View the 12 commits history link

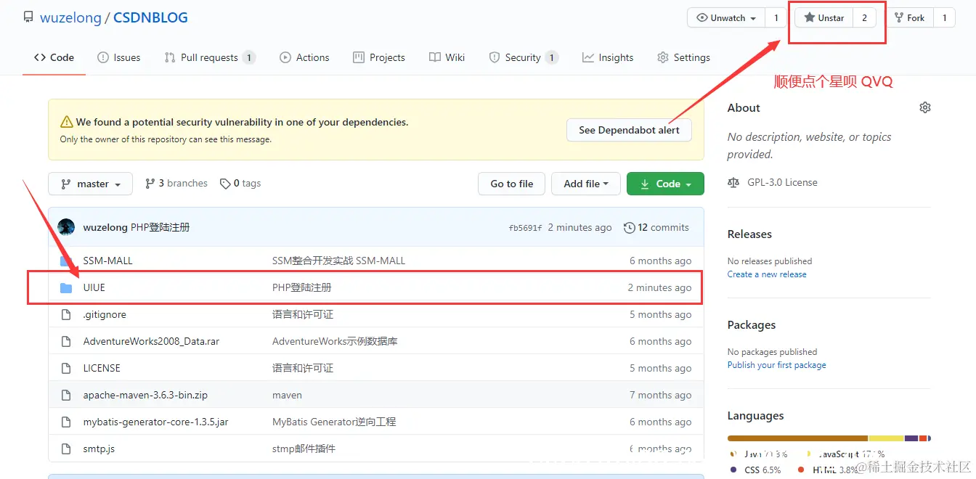(656, 227)
